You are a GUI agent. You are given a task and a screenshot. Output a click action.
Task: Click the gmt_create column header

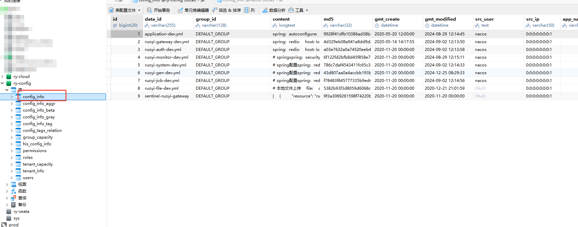click(397, 22)
